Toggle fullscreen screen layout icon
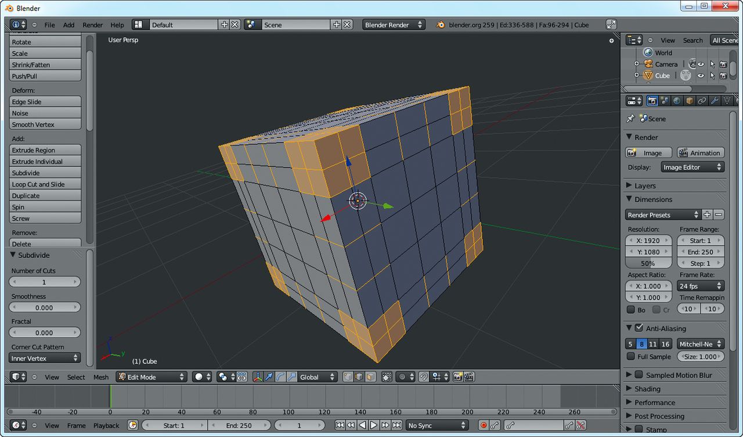Image resolution: width=743 pixels, height=437 pixels. [x=611, y=24]
